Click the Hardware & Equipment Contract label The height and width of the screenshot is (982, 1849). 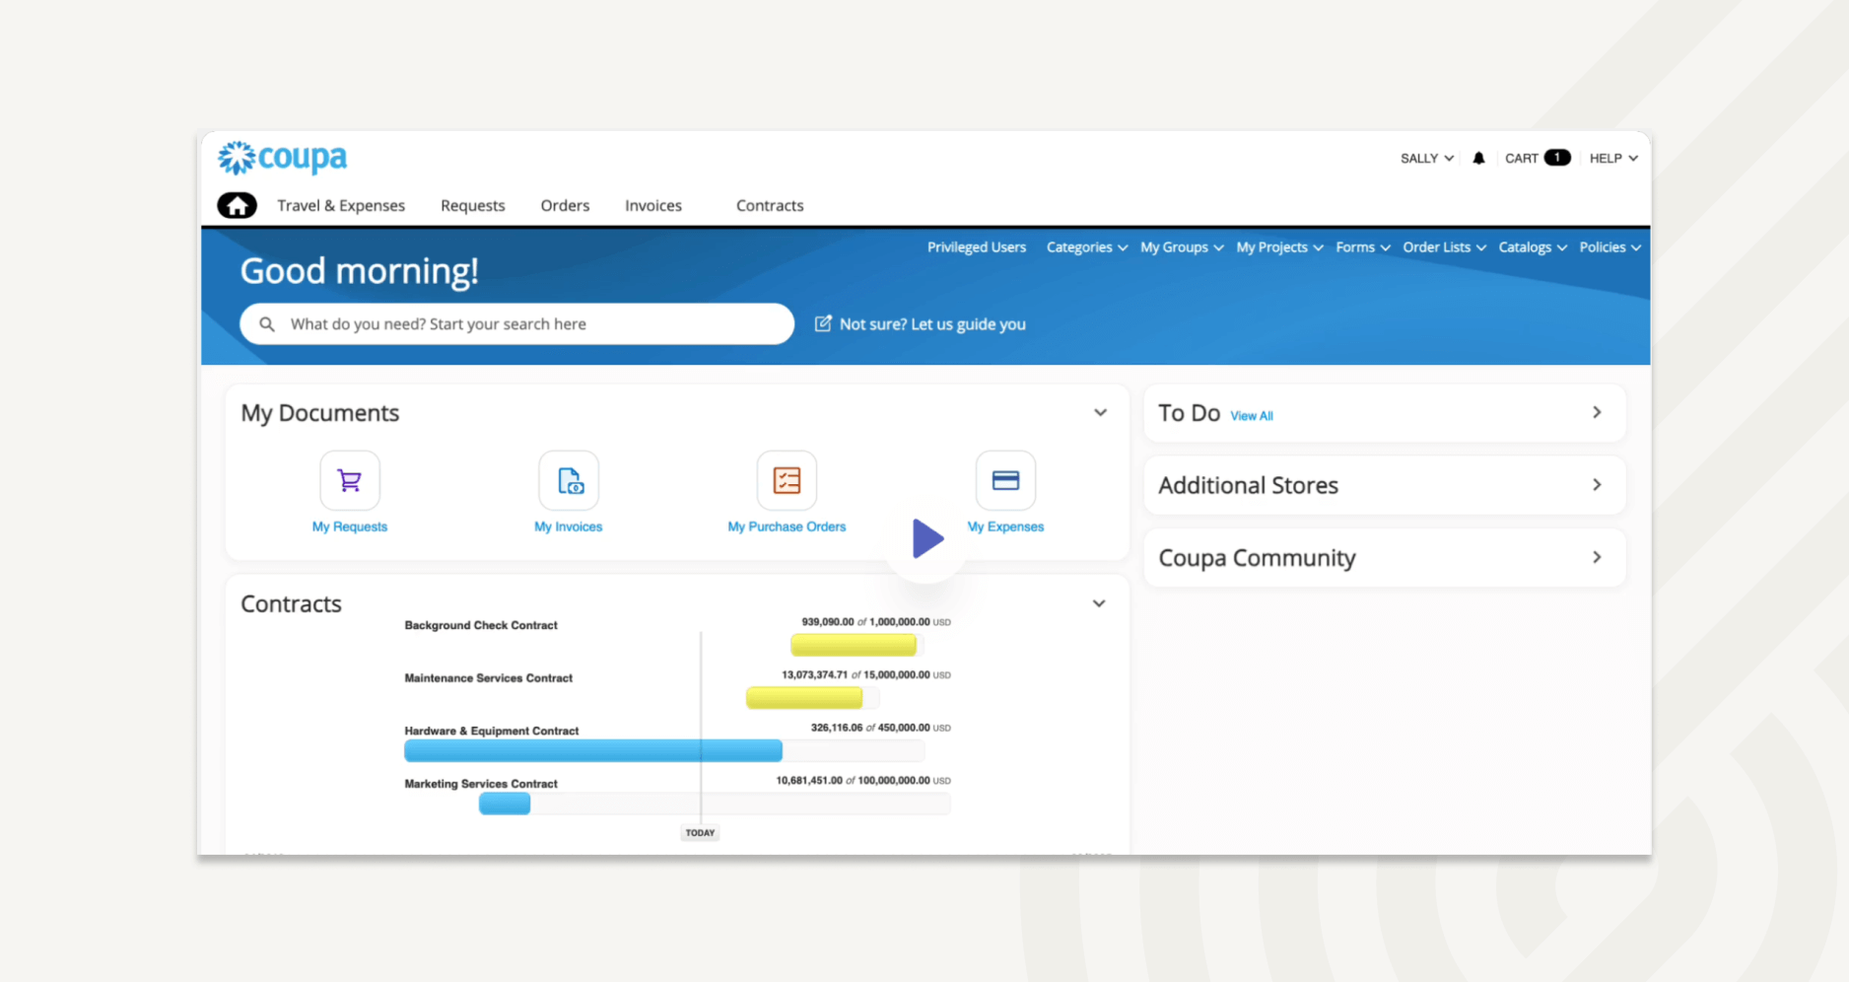[x=492, y=731]
